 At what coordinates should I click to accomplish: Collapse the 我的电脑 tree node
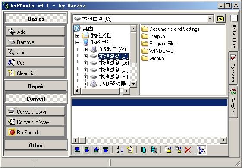77,42
